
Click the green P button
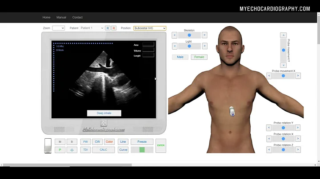[x=60, y=150]
